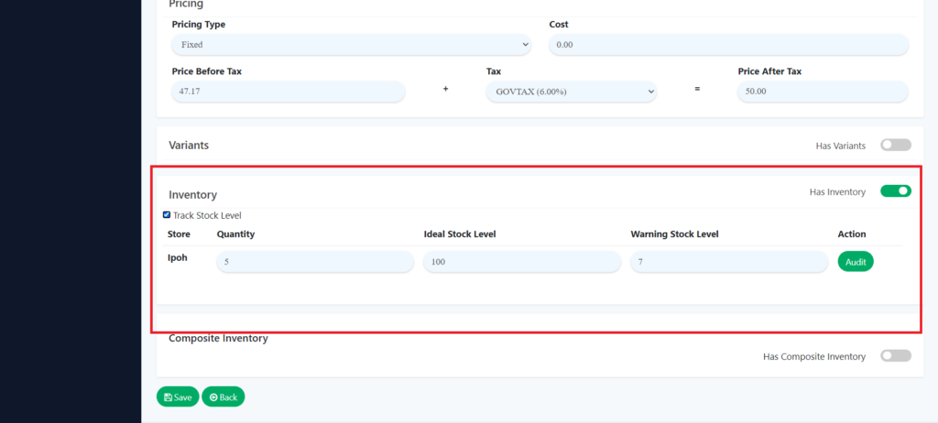Enable the Has Composite Inventory toggle

(895, 356)
